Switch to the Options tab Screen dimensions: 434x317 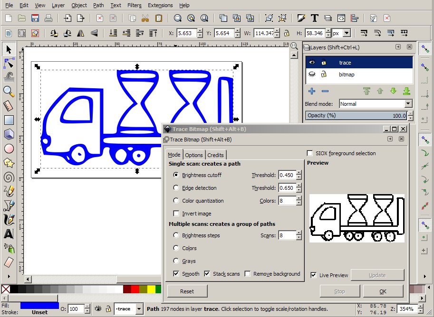tap(194, 155)
